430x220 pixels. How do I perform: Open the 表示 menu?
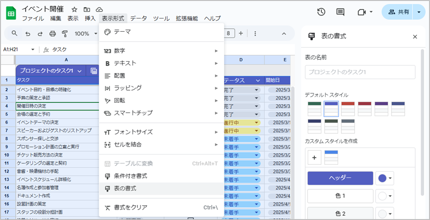tap(73, 18)
